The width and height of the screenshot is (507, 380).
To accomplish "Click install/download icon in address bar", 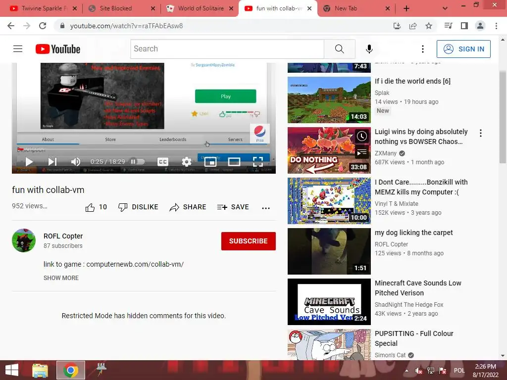I will click(397, 26).
